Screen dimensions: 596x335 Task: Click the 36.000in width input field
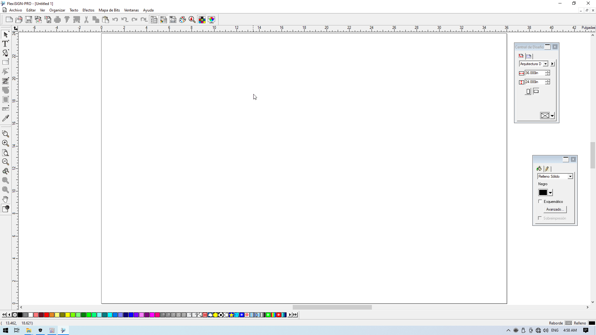[x=534, y=73]
